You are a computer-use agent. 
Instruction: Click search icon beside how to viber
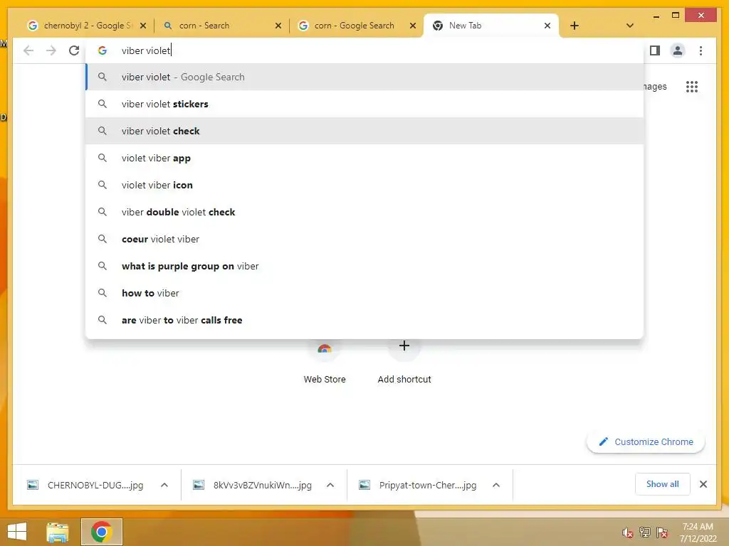point(103,292)
